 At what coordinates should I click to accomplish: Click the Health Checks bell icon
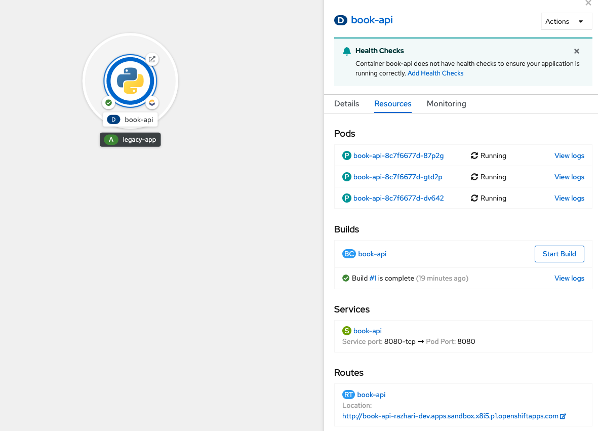pos(347,51)
